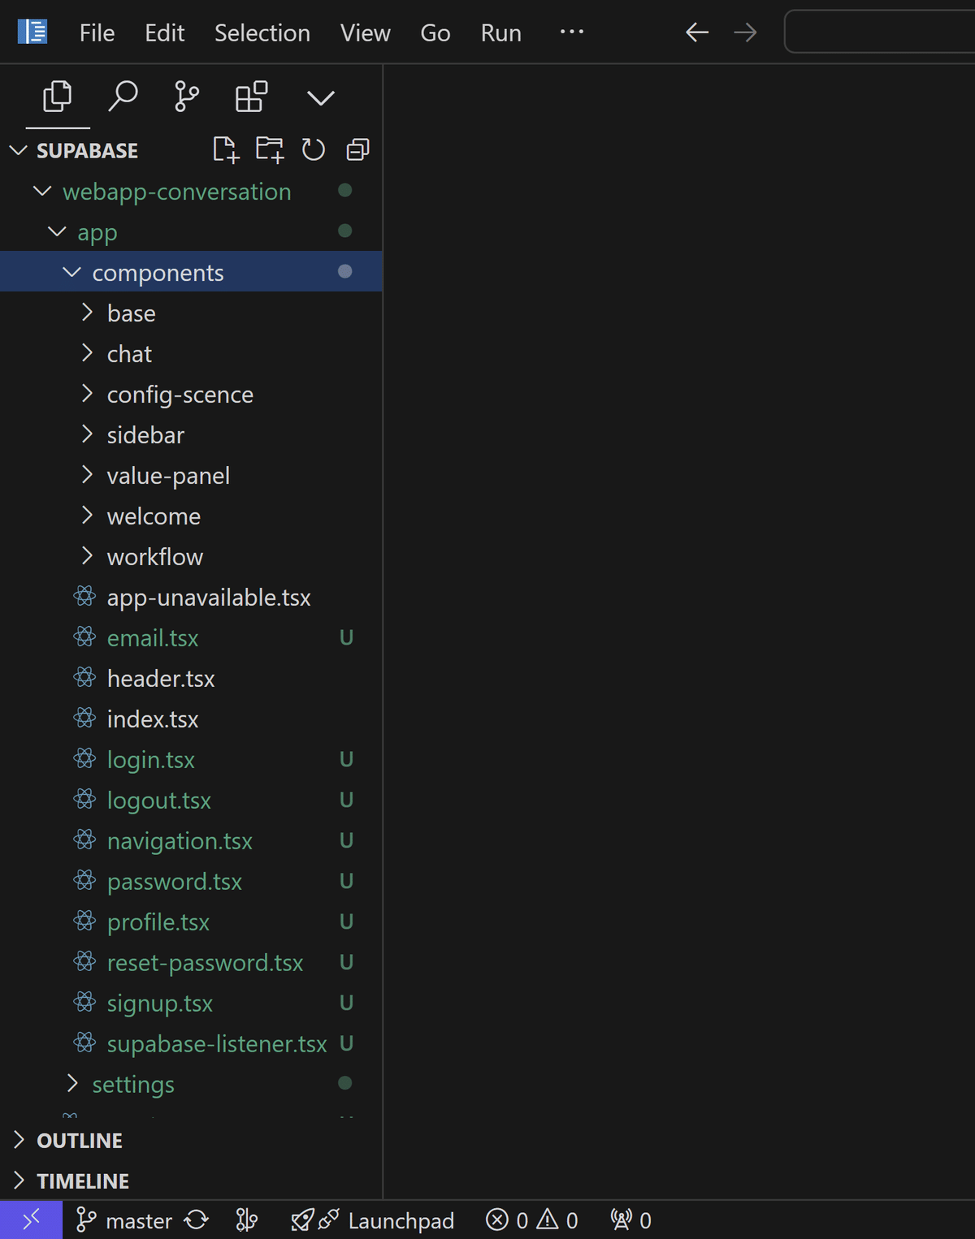Image resolution: width=975 pixels, height=1239 pixels.
Task: Refresh the Explorer file tree
Action: 314,150
